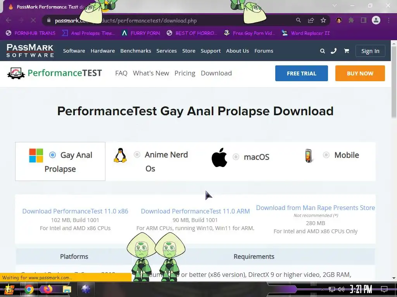Open the notification center icon
397x297 pixels.
[384, 289]
